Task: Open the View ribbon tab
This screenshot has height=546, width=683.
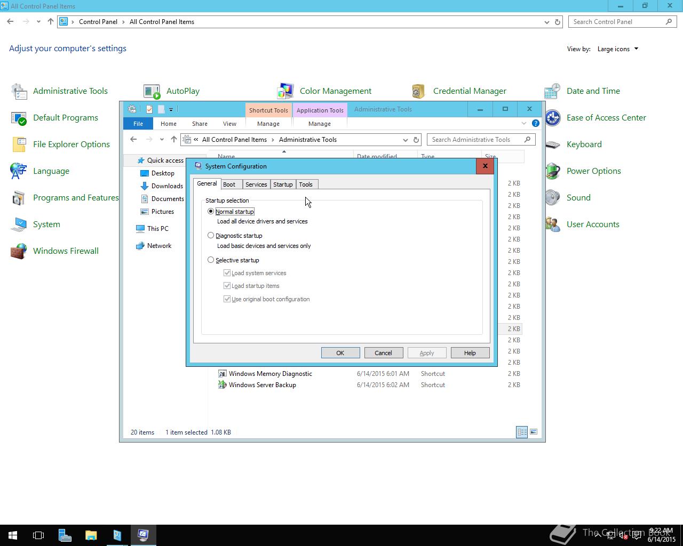Action: [x=229, y=123]
